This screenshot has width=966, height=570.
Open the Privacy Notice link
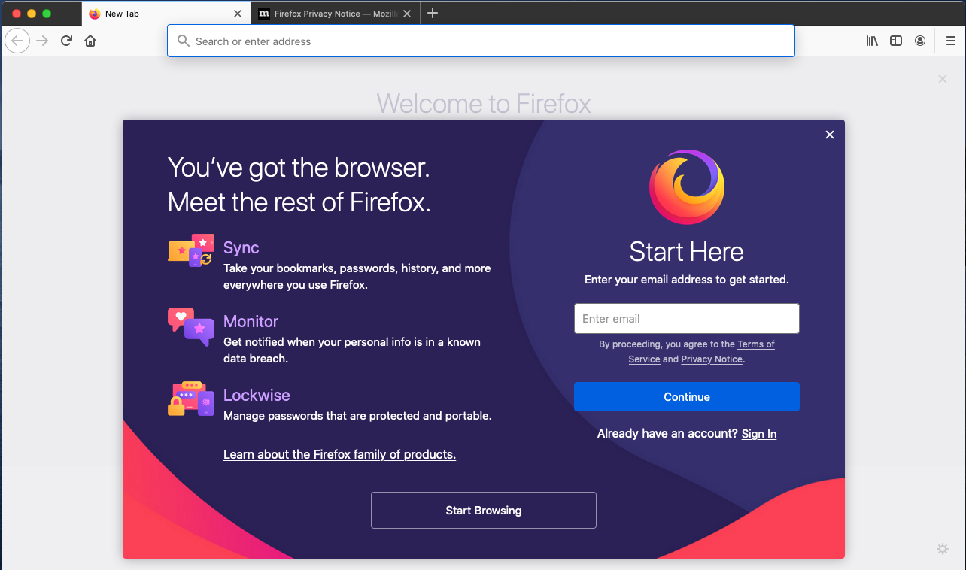pyautogui.click(x=712, y=359)
